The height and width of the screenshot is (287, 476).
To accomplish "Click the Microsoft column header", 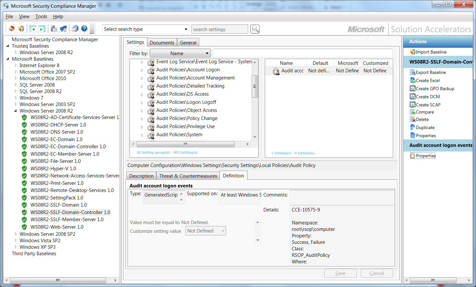I will click(348, 63).
